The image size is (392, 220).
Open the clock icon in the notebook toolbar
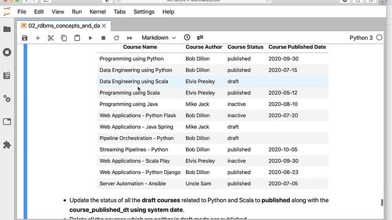tap(187, 37)
